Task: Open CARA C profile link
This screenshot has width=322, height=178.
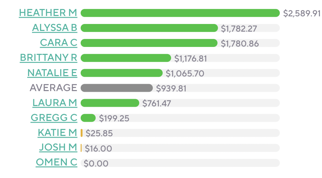Action: [x=58, y=43]
